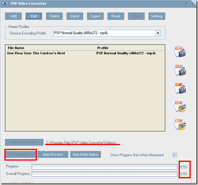Minimize the PSP Video Converter window
The height and width of the screenshot is (185, 198).
(x=180, y=5)
